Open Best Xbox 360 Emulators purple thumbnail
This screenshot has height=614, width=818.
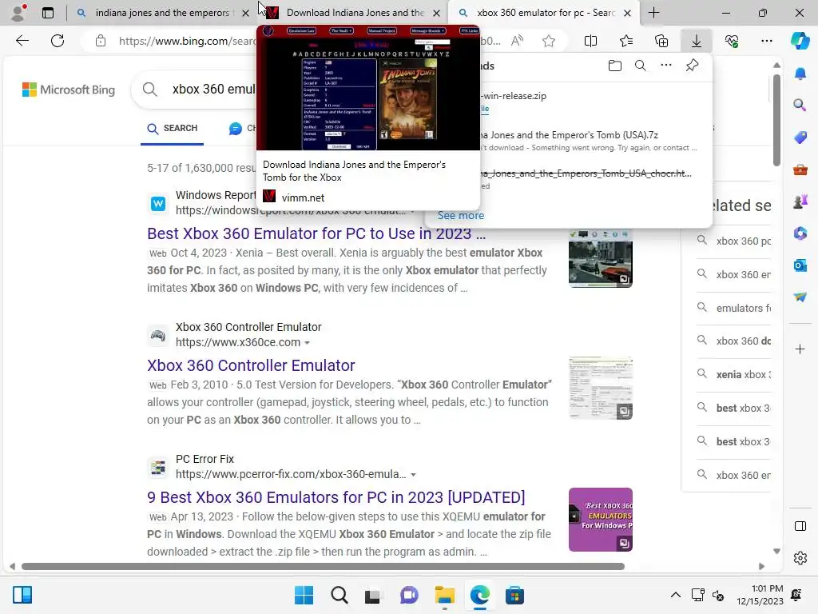[x=601, y=520]
